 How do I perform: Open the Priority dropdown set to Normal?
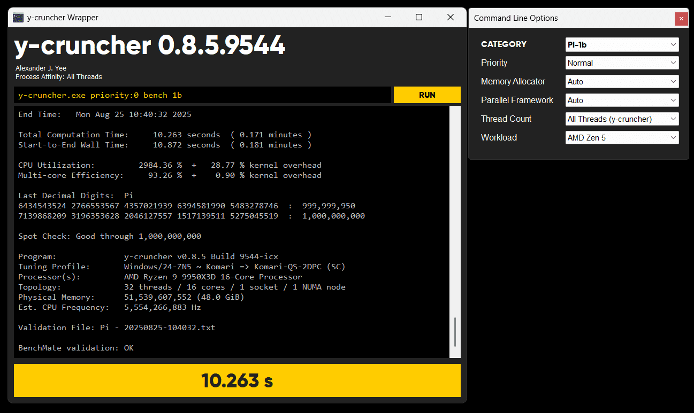(622, 63)
